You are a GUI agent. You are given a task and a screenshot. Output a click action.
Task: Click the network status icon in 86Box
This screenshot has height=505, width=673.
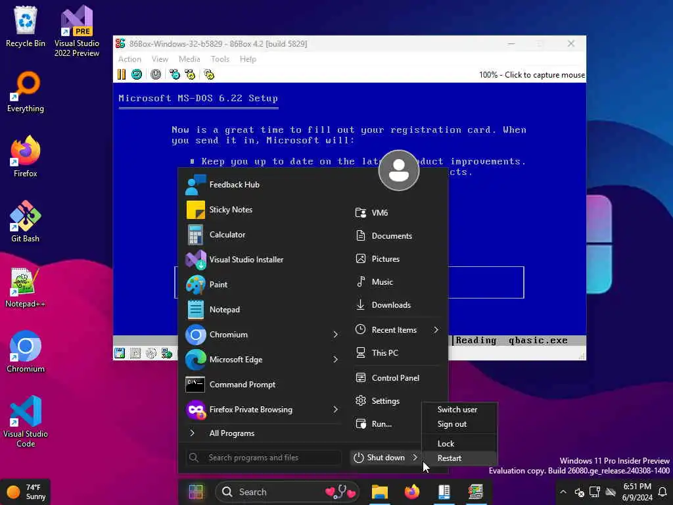(166, 353)
